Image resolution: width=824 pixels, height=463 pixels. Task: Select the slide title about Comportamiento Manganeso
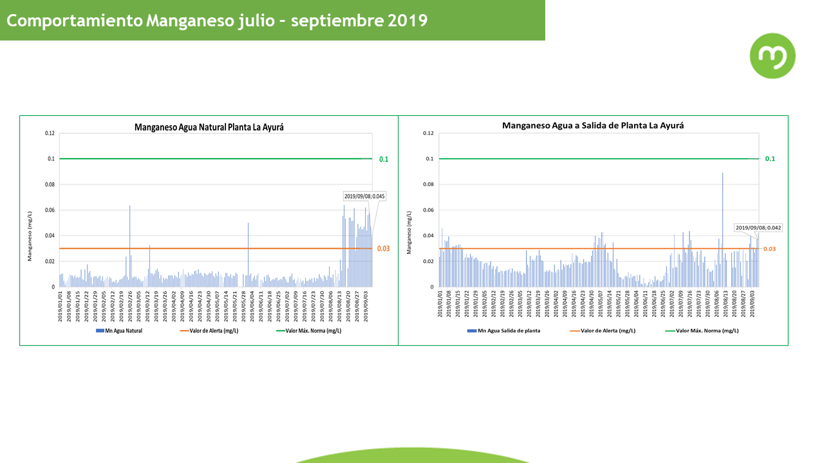[217, 21]
